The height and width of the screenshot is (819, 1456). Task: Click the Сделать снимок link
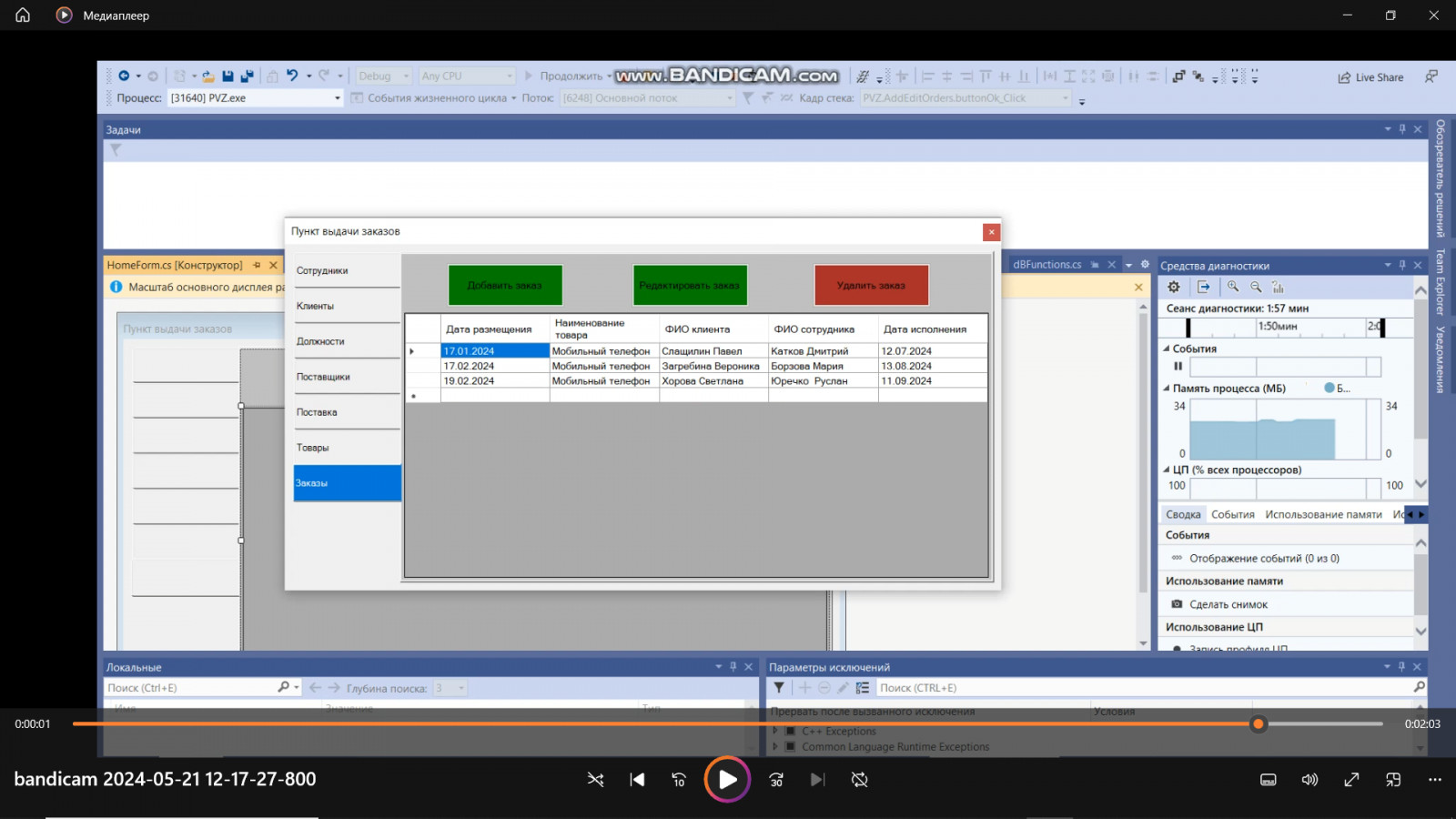point(1228,605)
